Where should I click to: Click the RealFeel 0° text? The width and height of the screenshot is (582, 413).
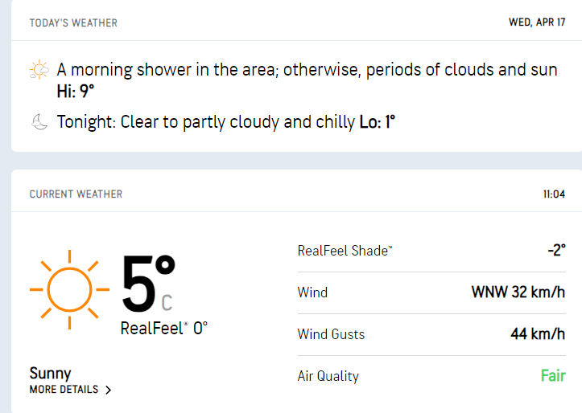click(x=163, y=328)
